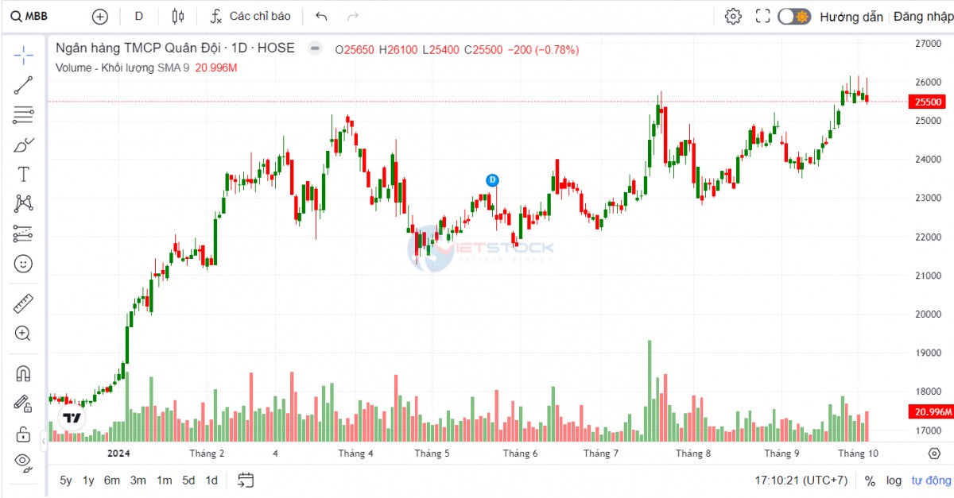Open the indicators menu (Các chỉ báo)
Image resolution: width=954 pixels, height=498 pixels.
250,16
